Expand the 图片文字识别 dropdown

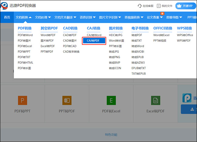[x=110, y=17]
